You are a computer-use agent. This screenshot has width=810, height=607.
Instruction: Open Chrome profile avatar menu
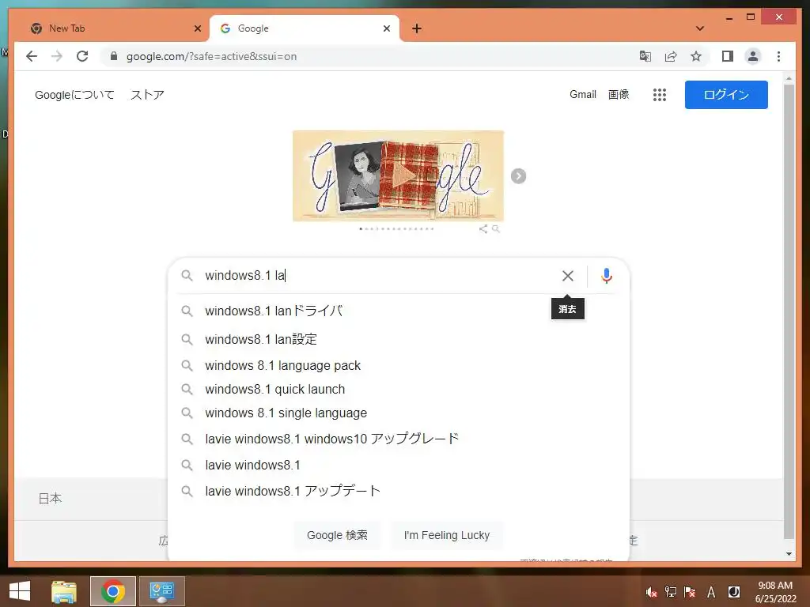pos(753,56)
